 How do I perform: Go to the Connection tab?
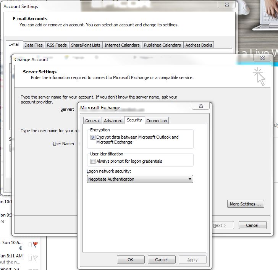click(157, 121)
